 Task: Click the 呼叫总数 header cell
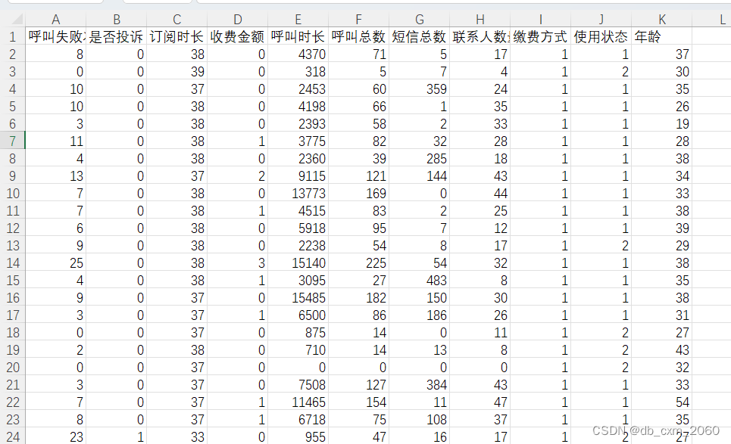coord(358,36)
